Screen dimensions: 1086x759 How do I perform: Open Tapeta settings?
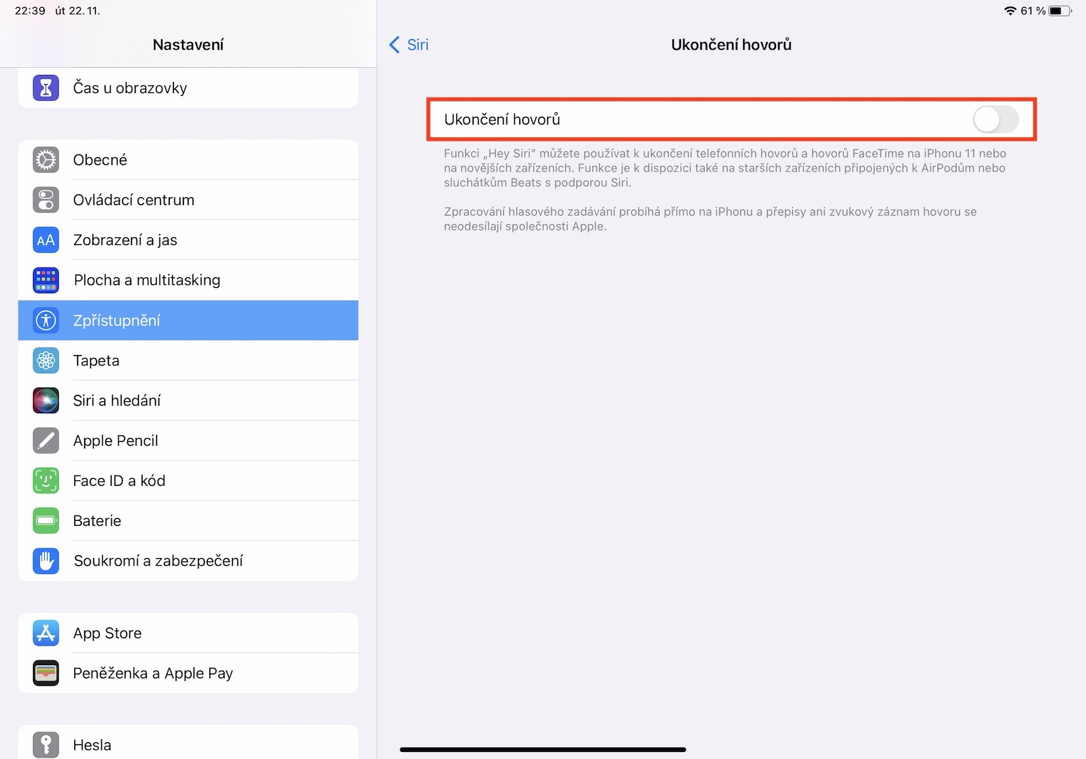click(x=188, y=361)
